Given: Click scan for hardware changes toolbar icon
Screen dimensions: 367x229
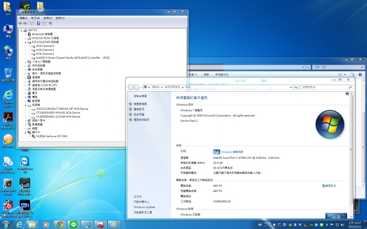Looking at the screenshot, I should click(50, 23).
